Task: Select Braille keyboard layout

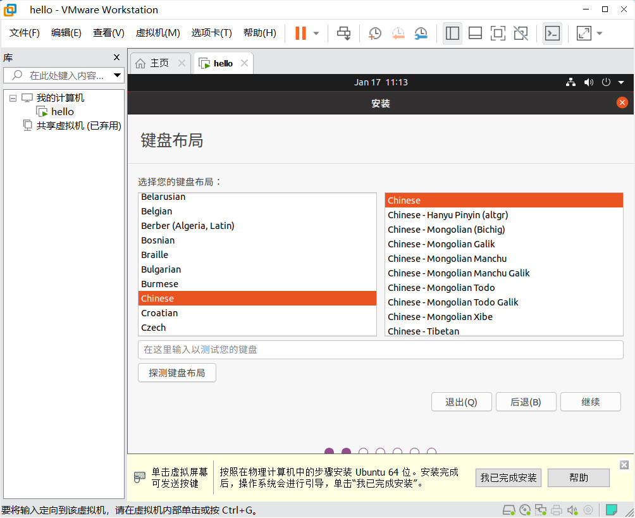Action: [257, 255]
